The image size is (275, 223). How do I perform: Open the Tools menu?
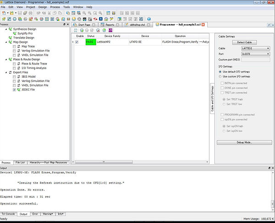tap(66, 7)
